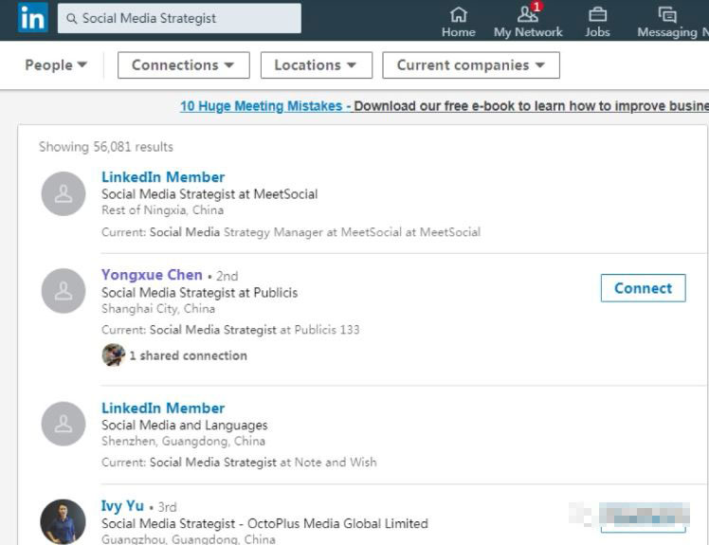Go to the Jobs briefcase icon

pyautogui.click(x=597, y=22)
